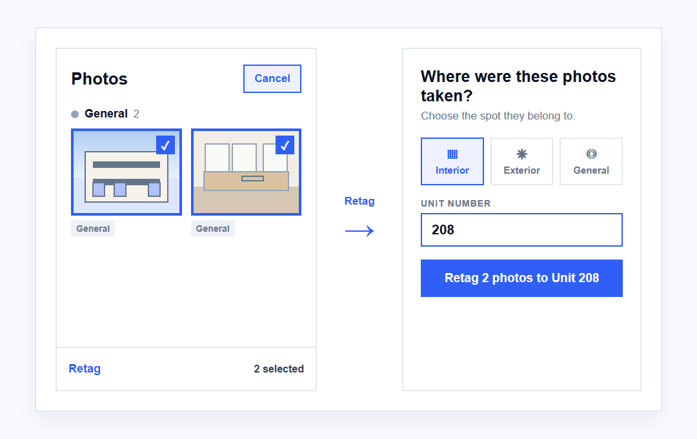The image size is (697, 439).
Task: Select the building exterior photo thumbnail
Action: tap(126, 172)
